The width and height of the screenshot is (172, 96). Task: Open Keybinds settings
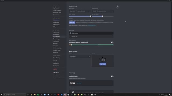tap(55, 43)
